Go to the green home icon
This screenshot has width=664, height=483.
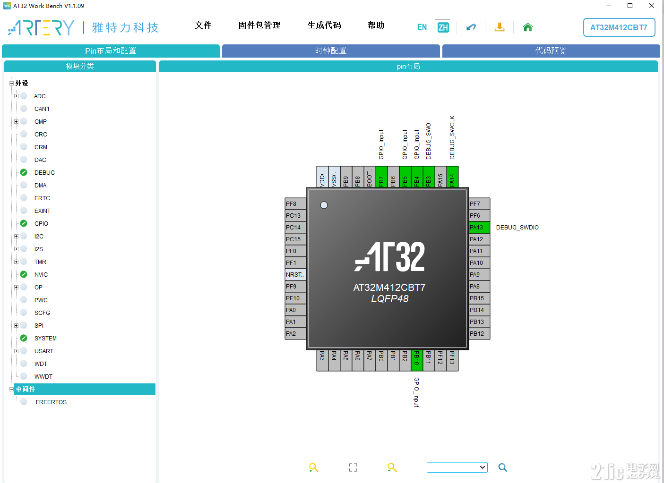coord(528,27)
